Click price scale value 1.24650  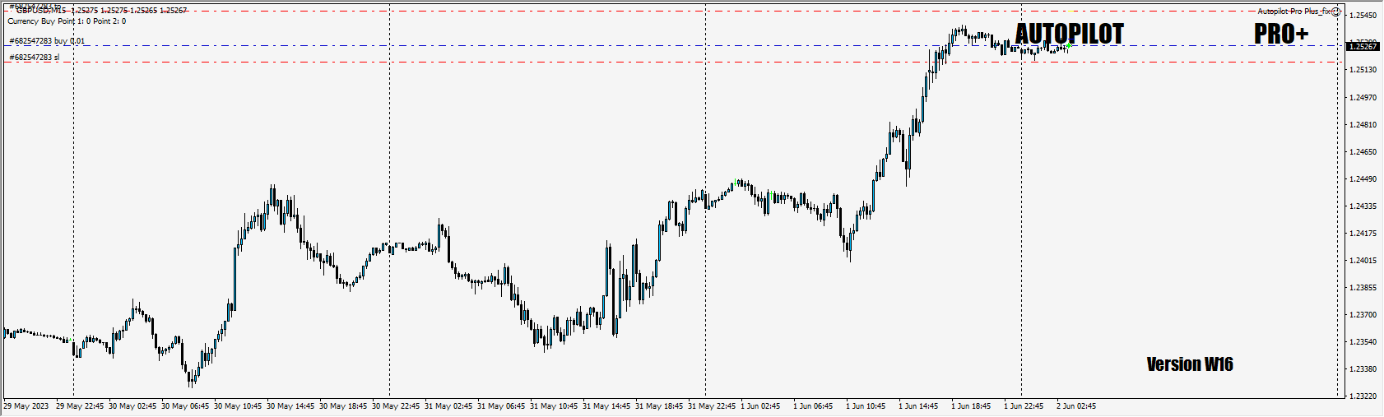coord(1364,152)
